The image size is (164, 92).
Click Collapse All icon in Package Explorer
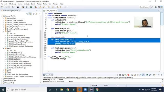pos(27,14)
